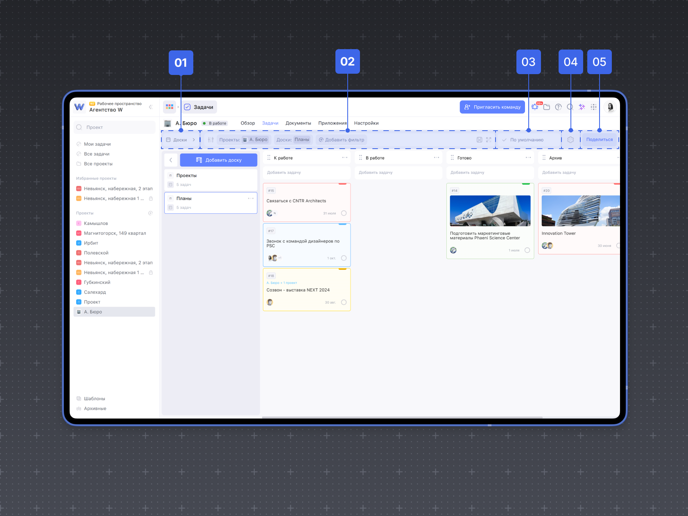Open user profile avatar
This screenshot has height=516, width=688.
[610, 107]
